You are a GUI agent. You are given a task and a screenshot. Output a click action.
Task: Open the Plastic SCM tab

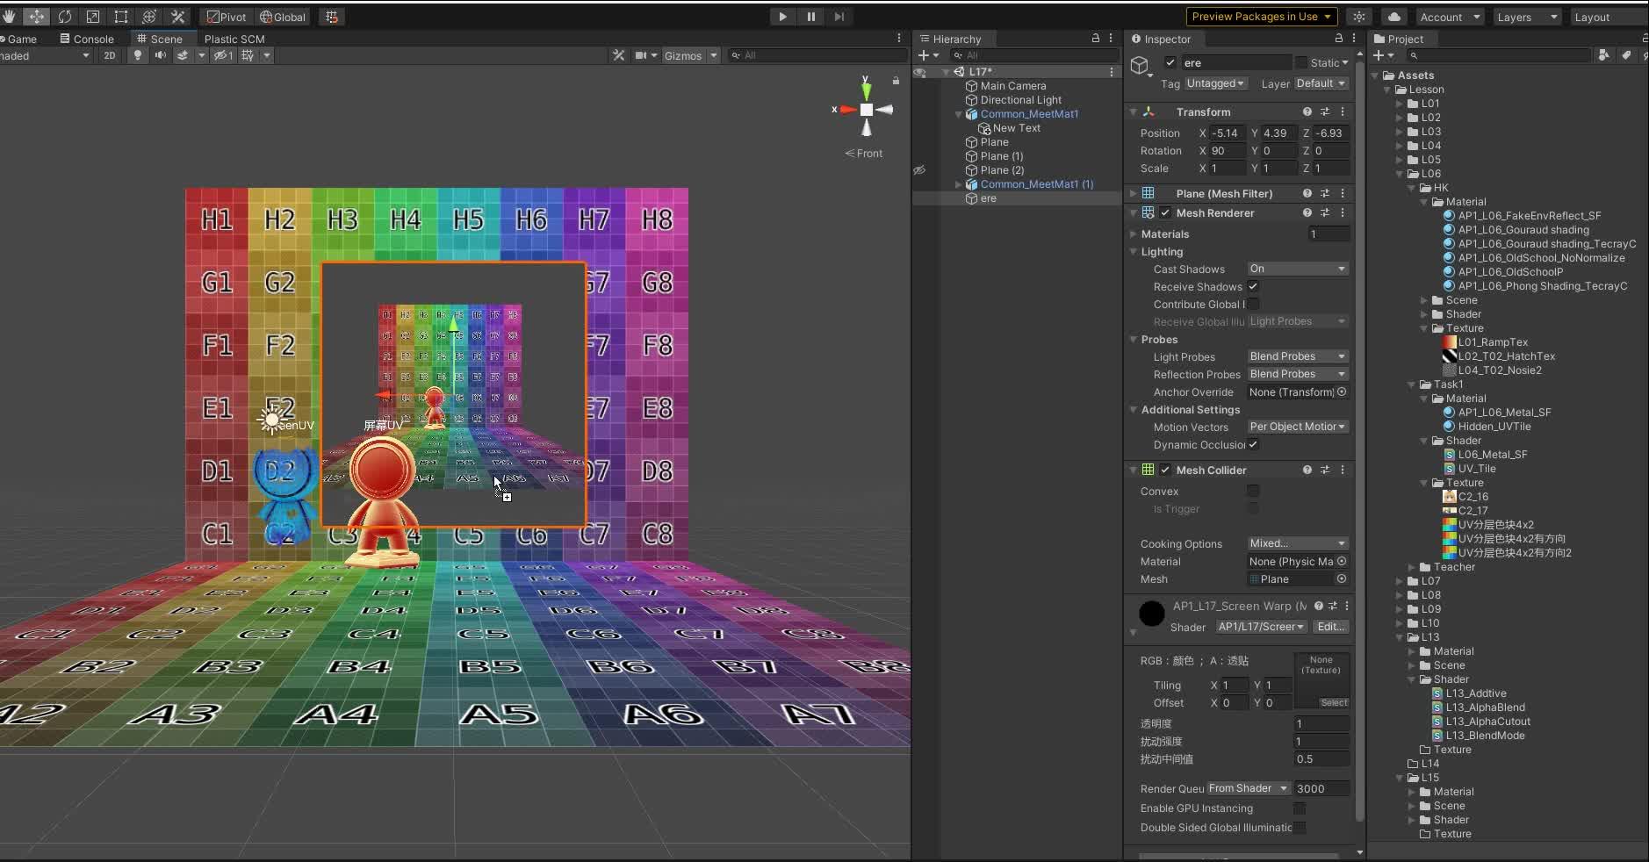[234, 38]
